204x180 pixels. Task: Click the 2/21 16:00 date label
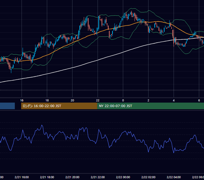pos(22,177)
